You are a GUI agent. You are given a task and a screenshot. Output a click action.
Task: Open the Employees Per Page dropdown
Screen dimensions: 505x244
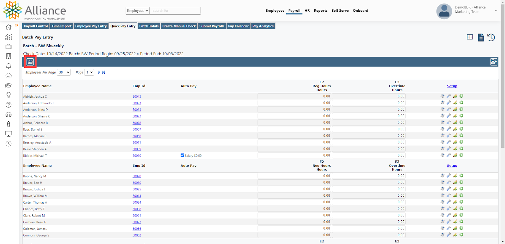[64, 73]
